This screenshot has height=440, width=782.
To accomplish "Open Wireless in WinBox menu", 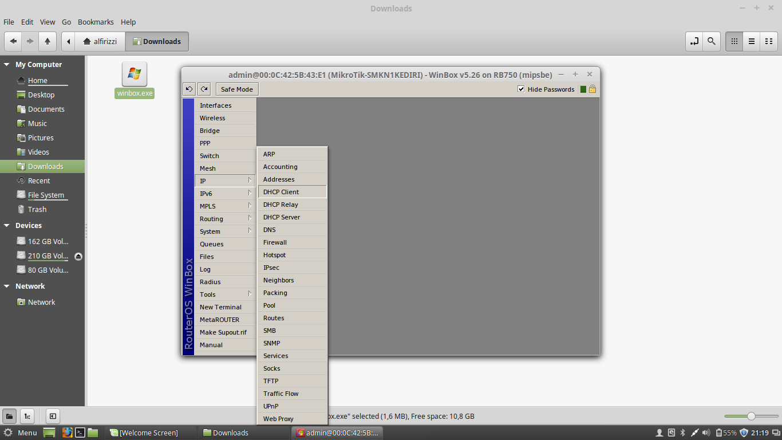I will click(225, 118).
